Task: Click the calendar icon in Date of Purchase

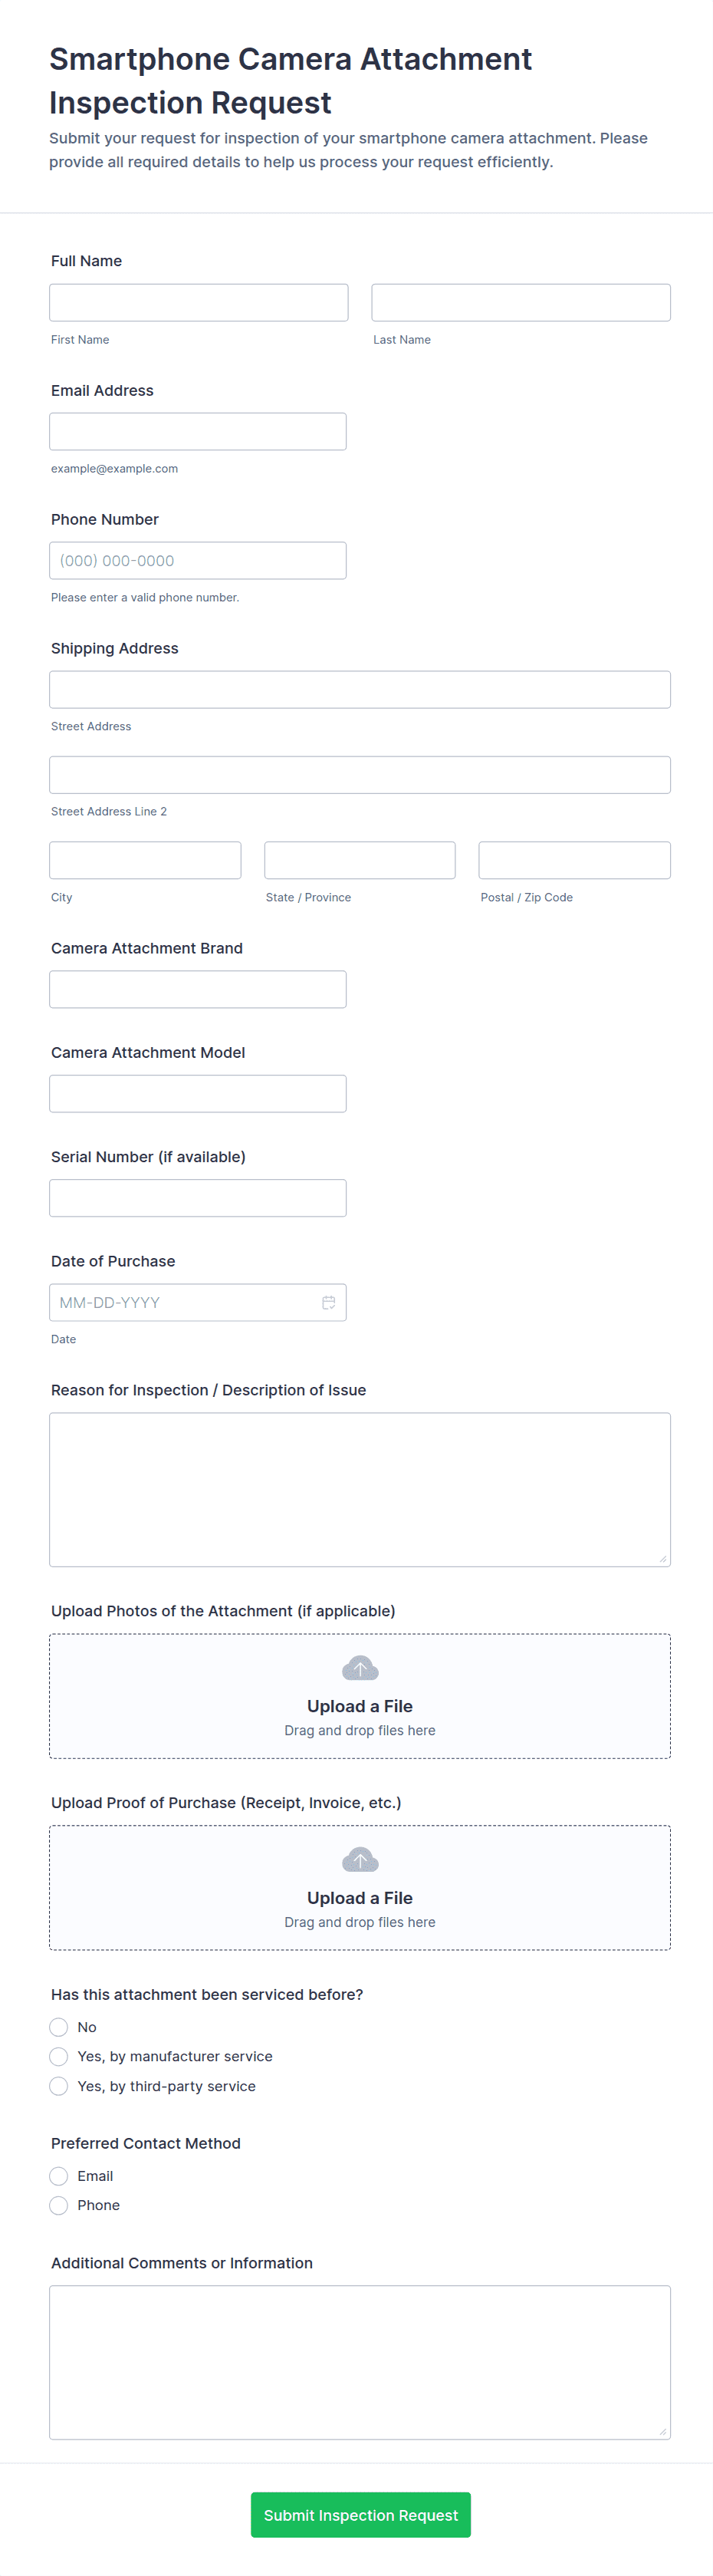Action: 328,1302
